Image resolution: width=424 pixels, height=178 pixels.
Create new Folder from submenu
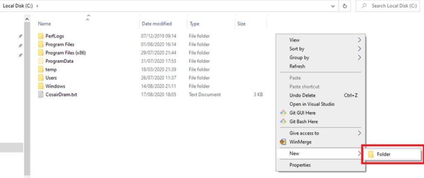[392, 154]
